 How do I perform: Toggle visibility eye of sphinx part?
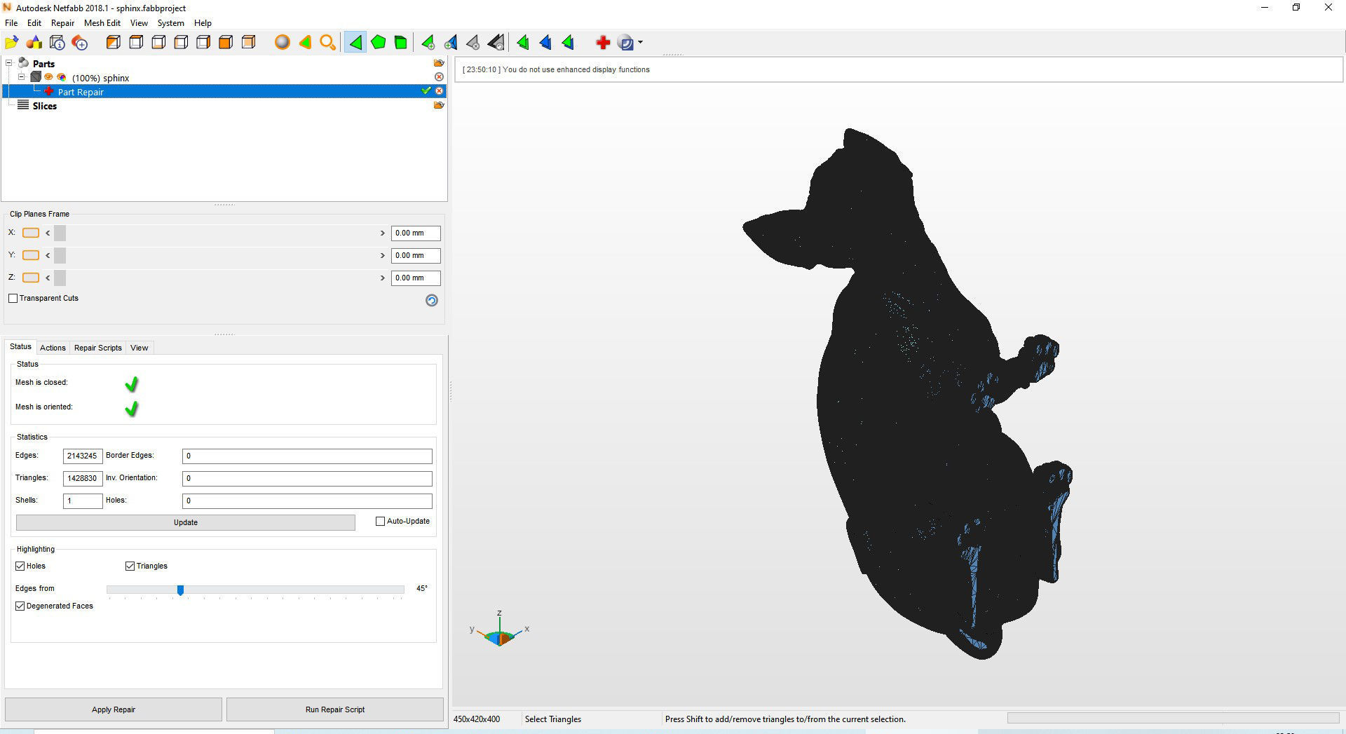[x=49, y=77]
